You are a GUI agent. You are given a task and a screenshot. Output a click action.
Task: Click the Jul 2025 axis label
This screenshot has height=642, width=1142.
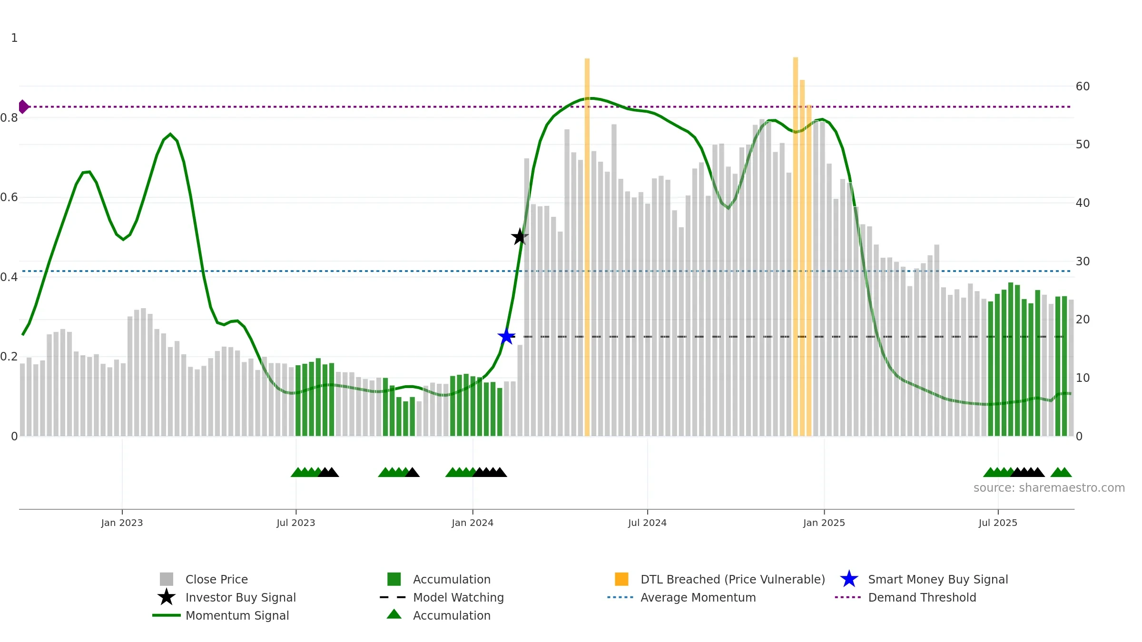998,523
